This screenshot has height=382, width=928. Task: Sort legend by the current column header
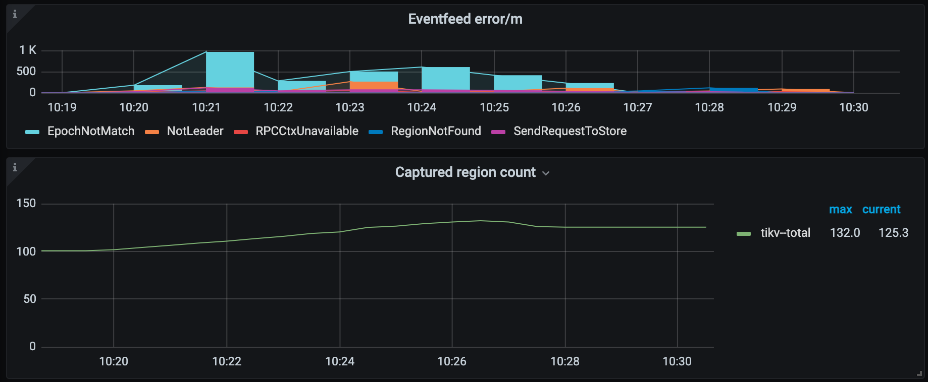881,209
